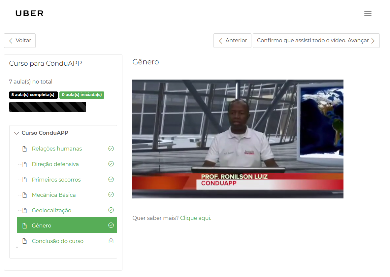
Task: Open the Relações humanas lesson
Action: [x=57, y=149]
